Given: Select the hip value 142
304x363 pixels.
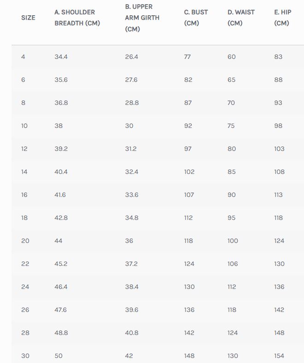Looking at the screenshot, I should (279, 310).
